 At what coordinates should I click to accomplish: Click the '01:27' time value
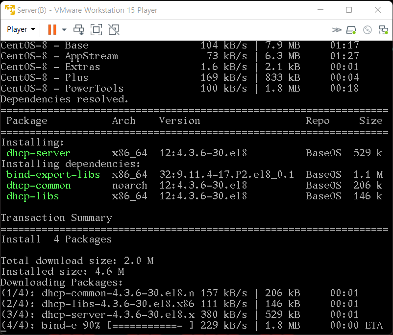tap(344, 56)
